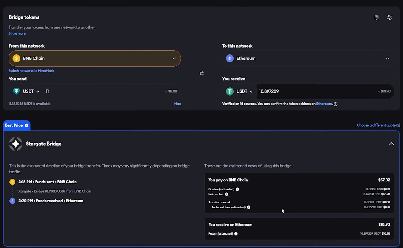Click the Max amount link
Image resolution: width=403 pixels, height=248 pixels.
[x=177, y=104]
